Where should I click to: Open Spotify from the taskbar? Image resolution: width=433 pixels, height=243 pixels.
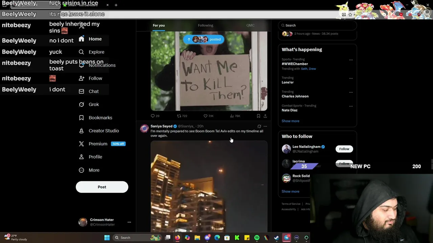(x=257, y=238)
